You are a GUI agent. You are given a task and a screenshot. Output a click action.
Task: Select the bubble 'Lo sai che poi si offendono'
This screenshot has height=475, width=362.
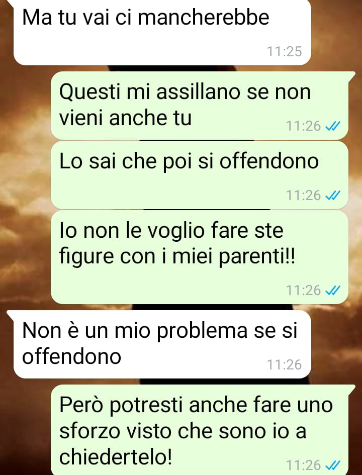[x=200, y=175]
